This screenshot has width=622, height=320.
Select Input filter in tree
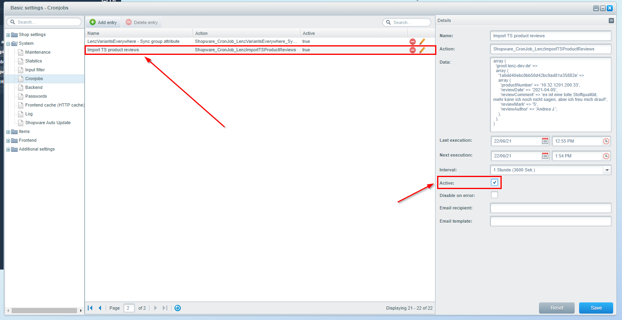35,70
